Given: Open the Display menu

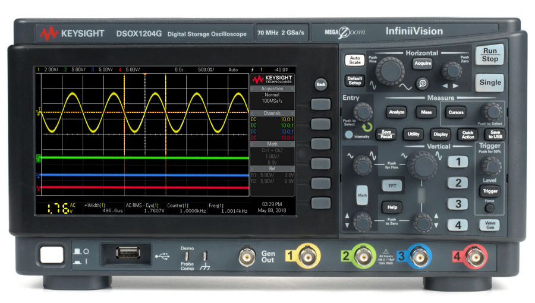Looking at the screenshot, I should 440,134.
